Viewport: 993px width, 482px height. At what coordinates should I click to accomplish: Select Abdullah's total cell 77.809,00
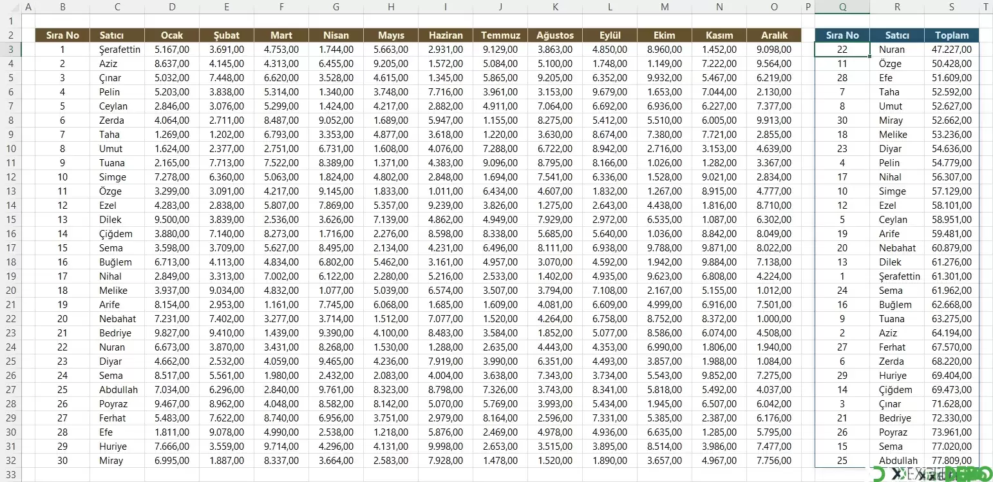click(952, 461)
